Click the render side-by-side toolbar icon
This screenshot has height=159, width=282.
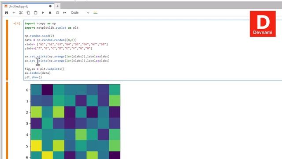(x=95, y=13)
